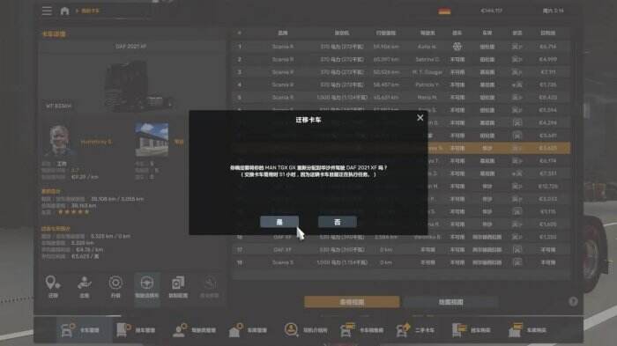Open the Trailer Manager bottom tab
This screenshot has width=617, height=346.
click(137, 330)
